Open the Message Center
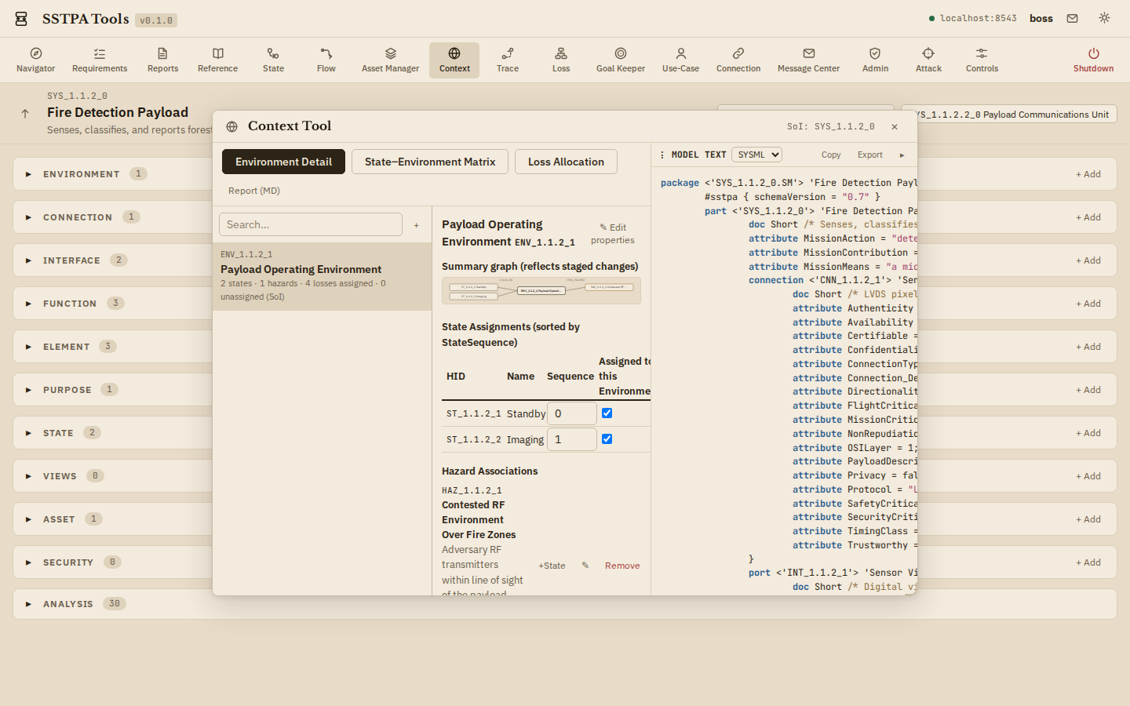The width and height of the screenshot is (1130, 706). tap(808, 60)
